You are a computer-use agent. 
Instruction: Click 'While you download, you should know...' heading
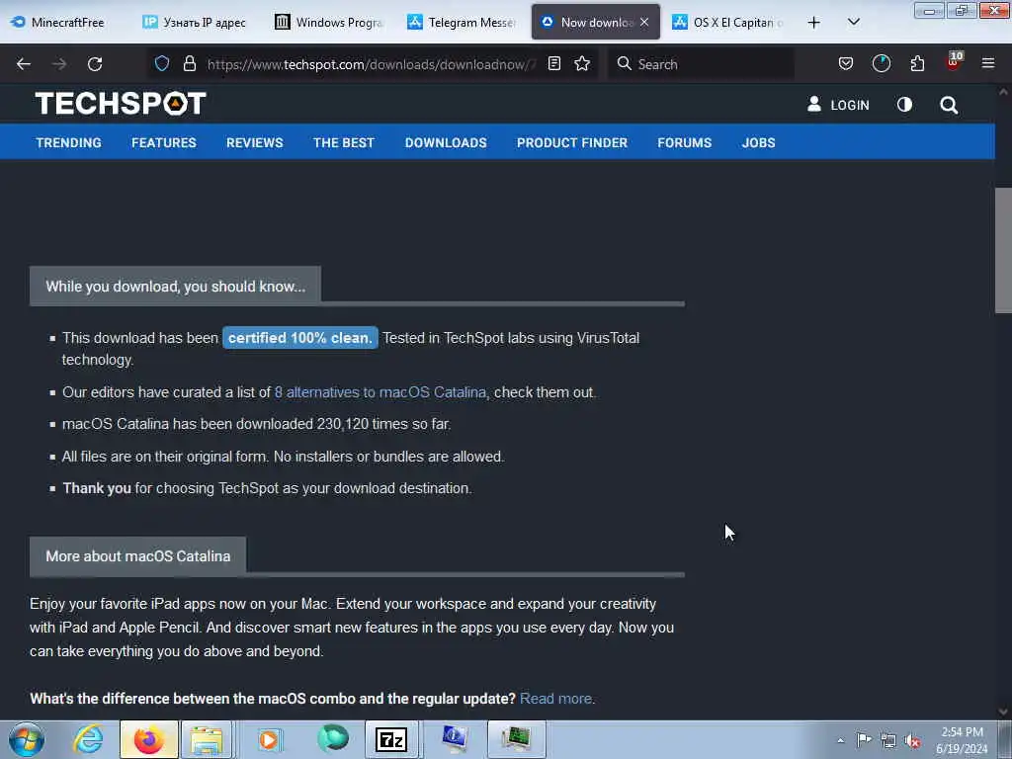(x=176, y=287)
